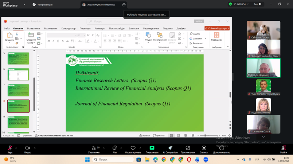The width and height of the screenshot is (293, 164).
Task: Click the green Поделиться share screen icon
Action: (x=152, y=148)
